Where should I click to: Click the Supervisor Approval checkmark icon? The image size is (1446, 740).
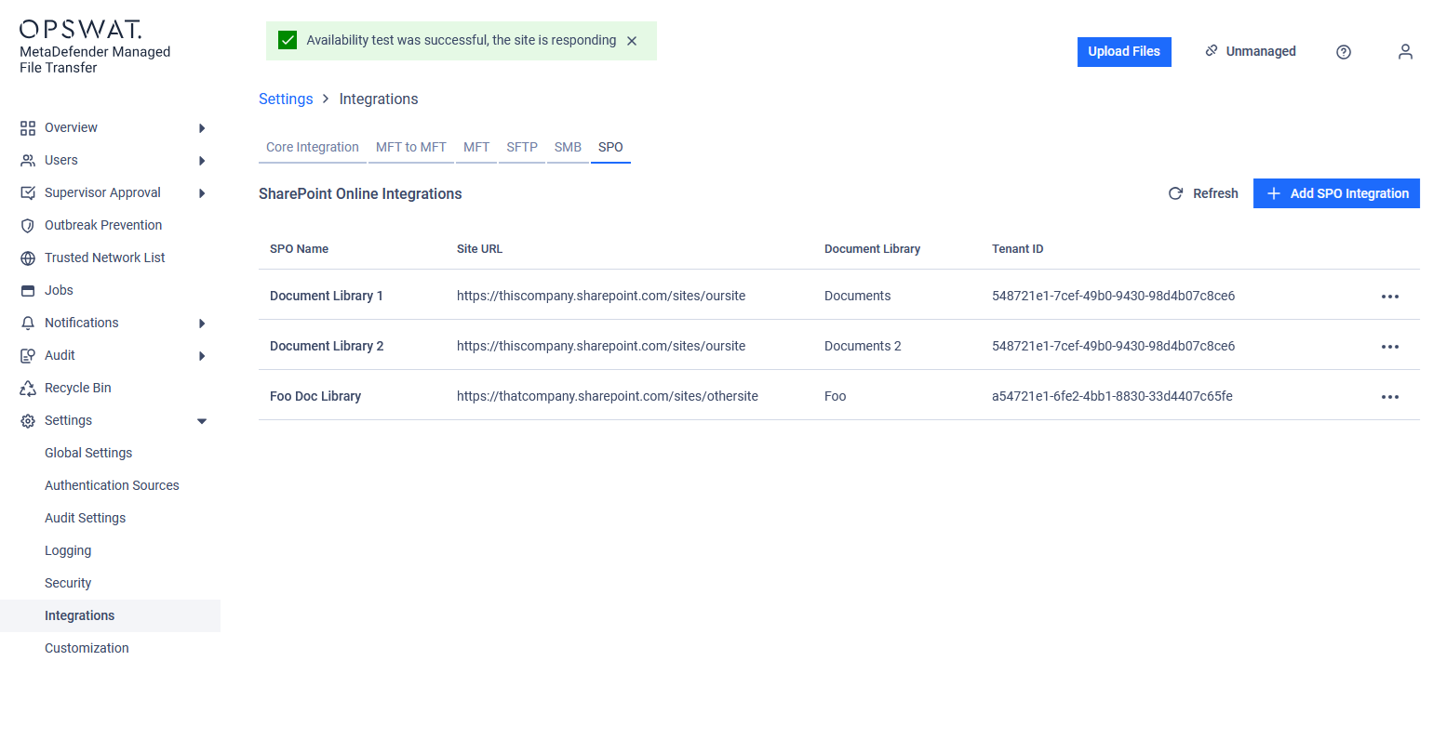[x=28, y=193]
